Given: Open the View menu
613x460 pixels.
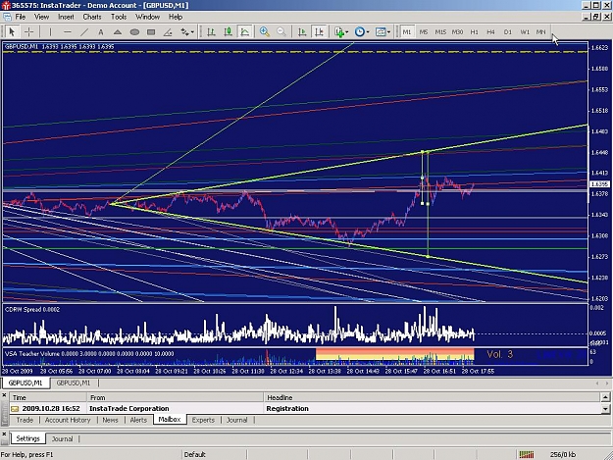Looking at the screenshot, I should pyautogui.click(x=42, y=17).
